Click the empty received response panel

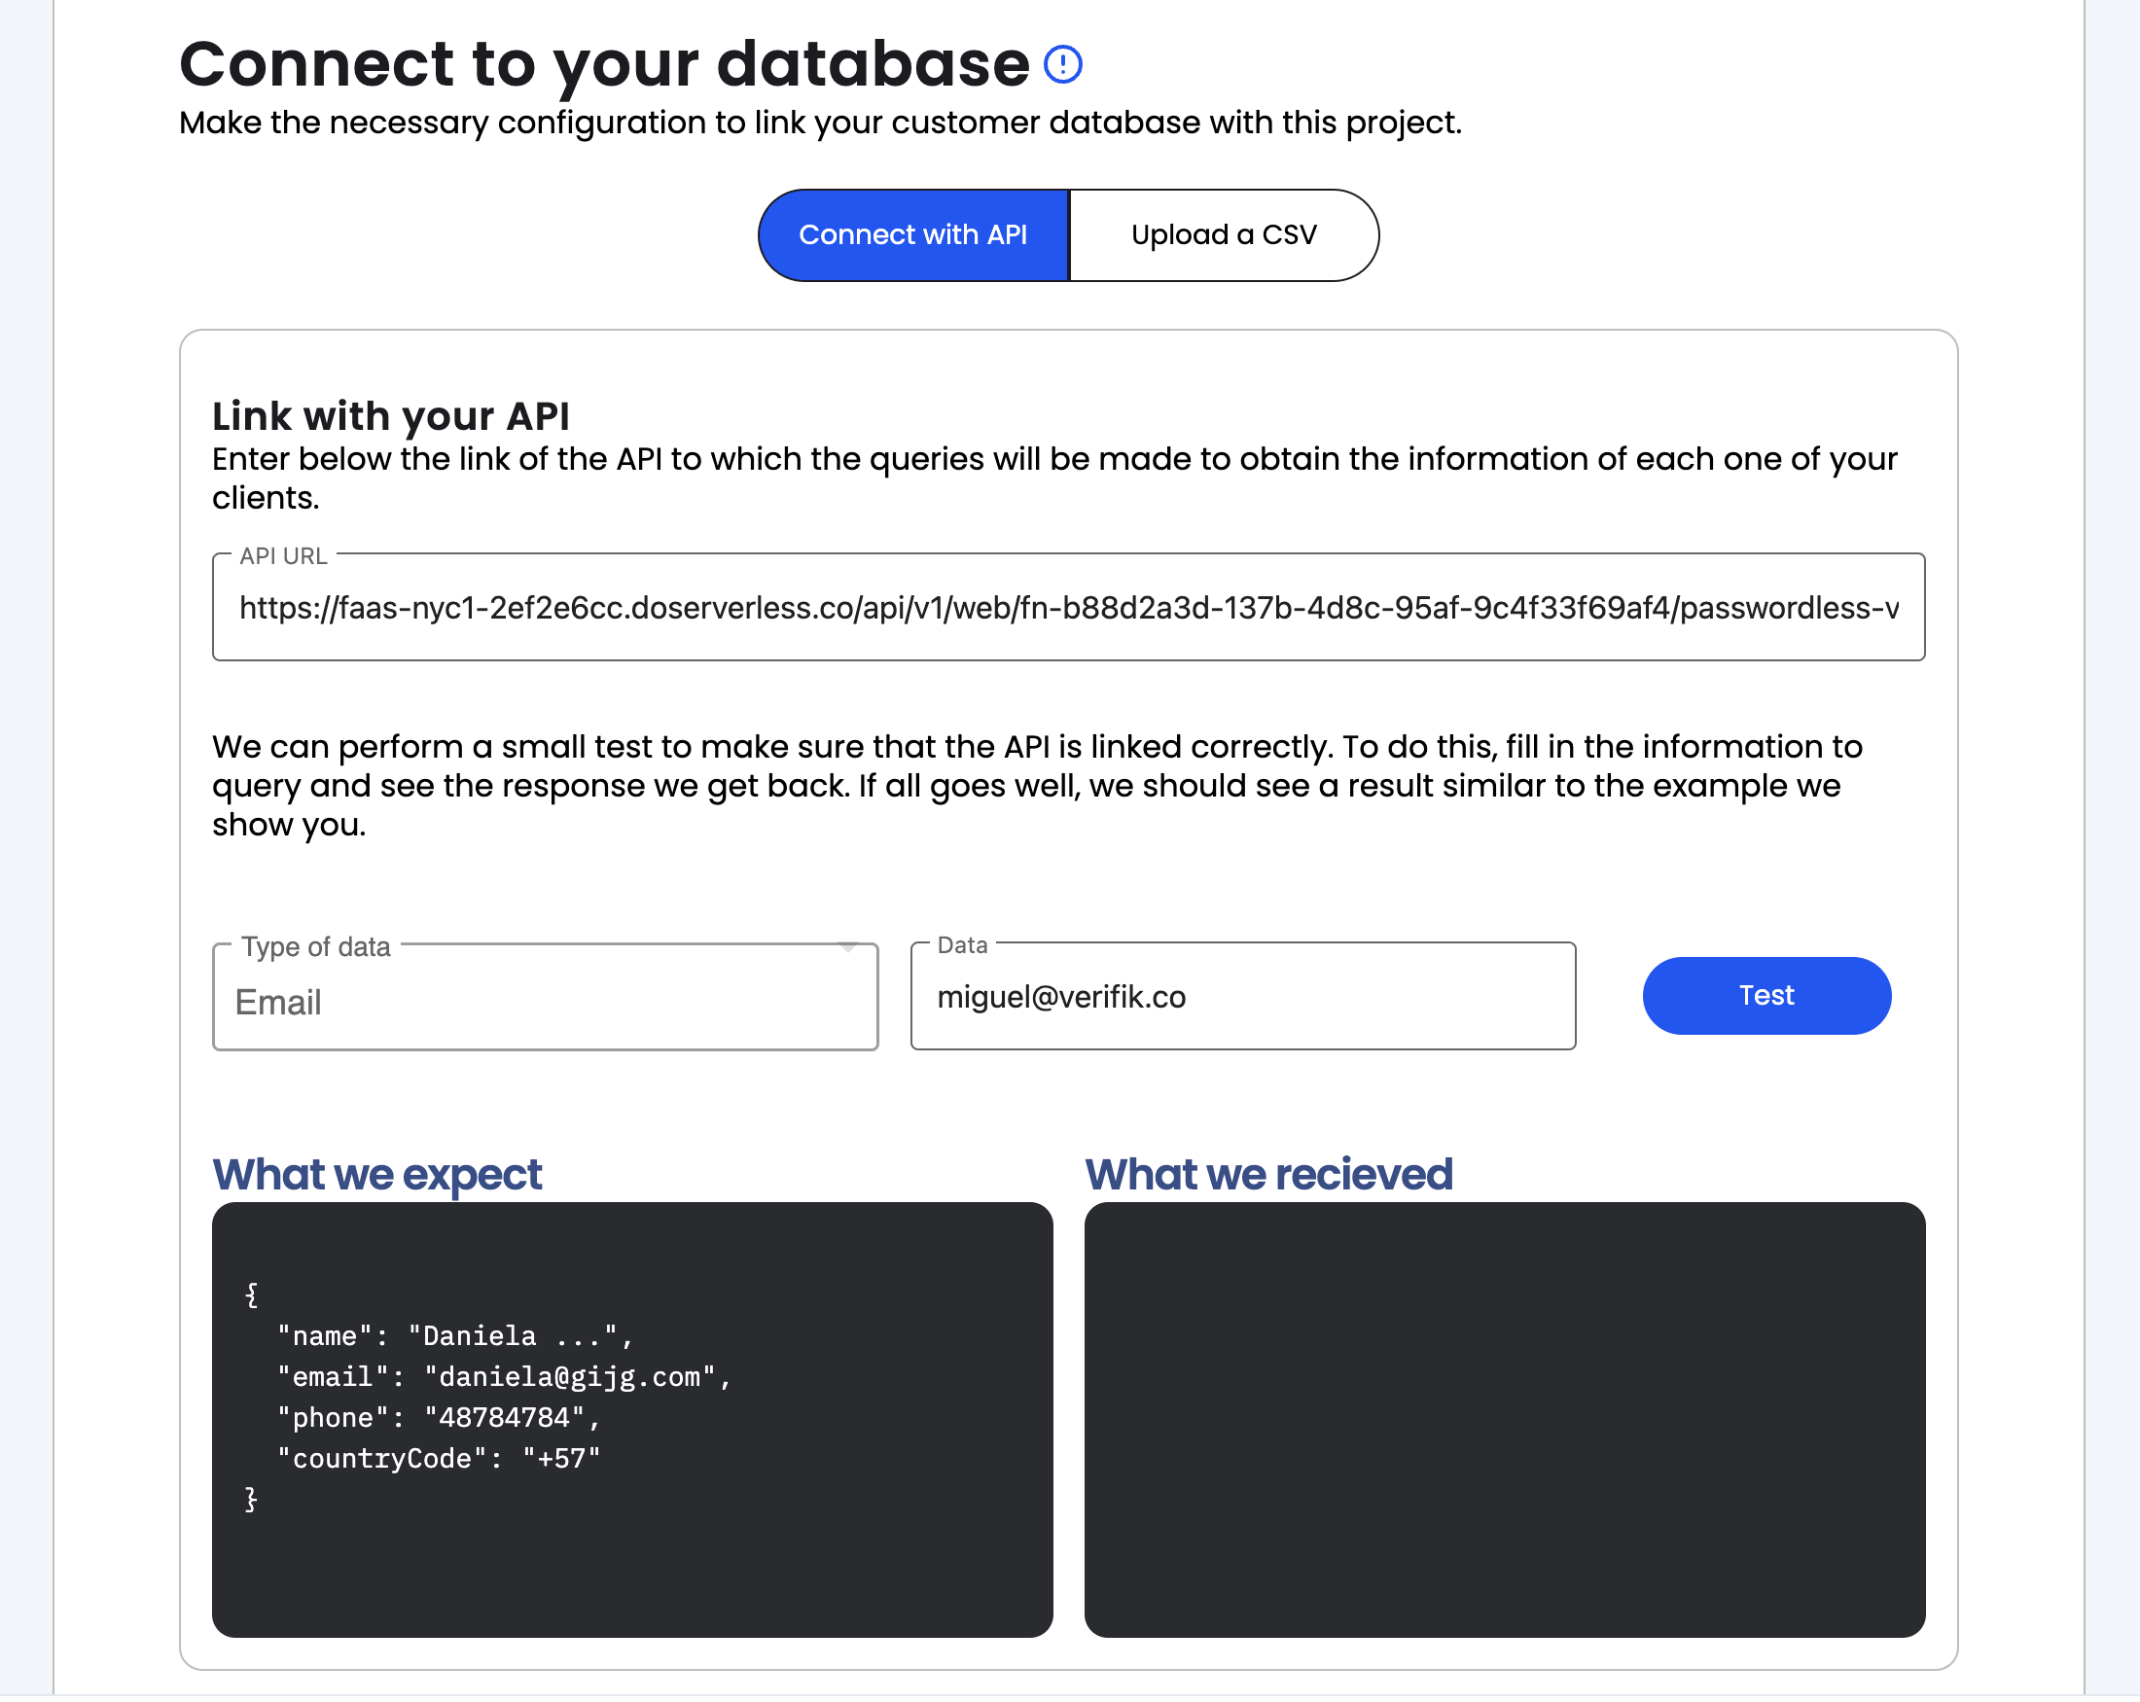pos(1504,1419)
